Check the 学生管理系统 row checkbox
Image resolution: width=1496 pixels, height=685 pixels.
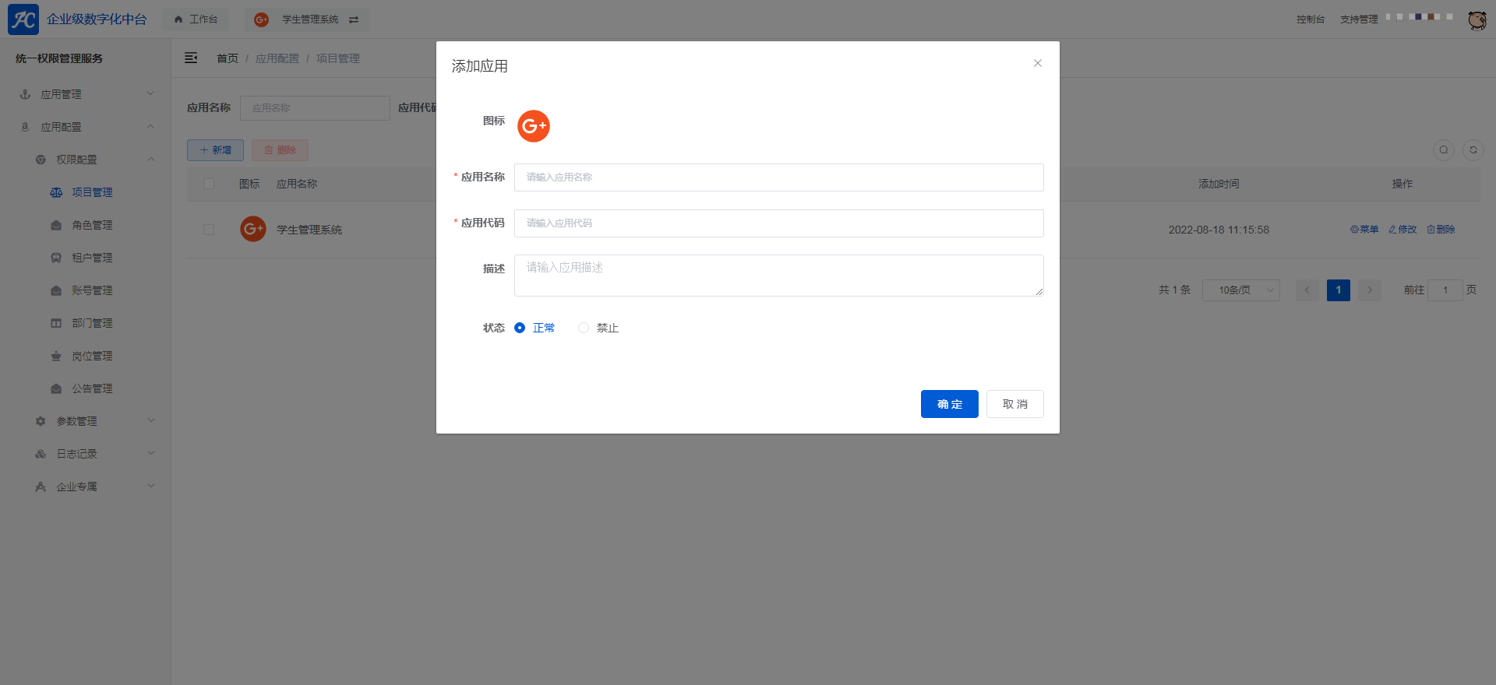209,230
